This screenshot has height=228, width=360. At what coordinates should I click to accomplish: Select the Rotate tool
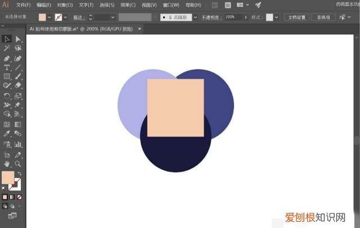pyautogui.click(x=7, y=96)
